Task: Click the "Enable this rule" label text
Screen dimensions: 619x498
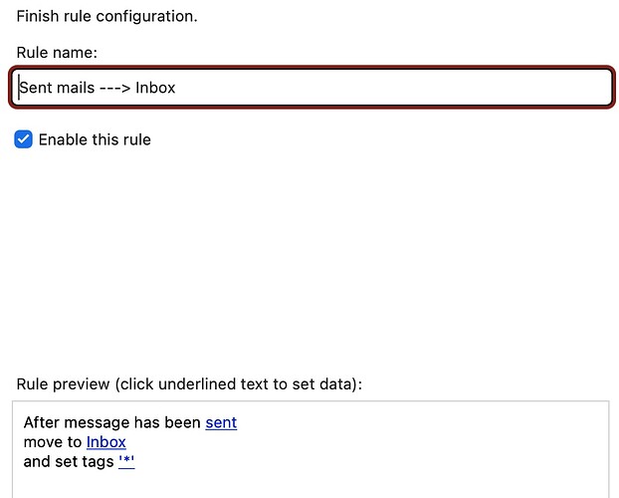Action: (x=95, y=139)
